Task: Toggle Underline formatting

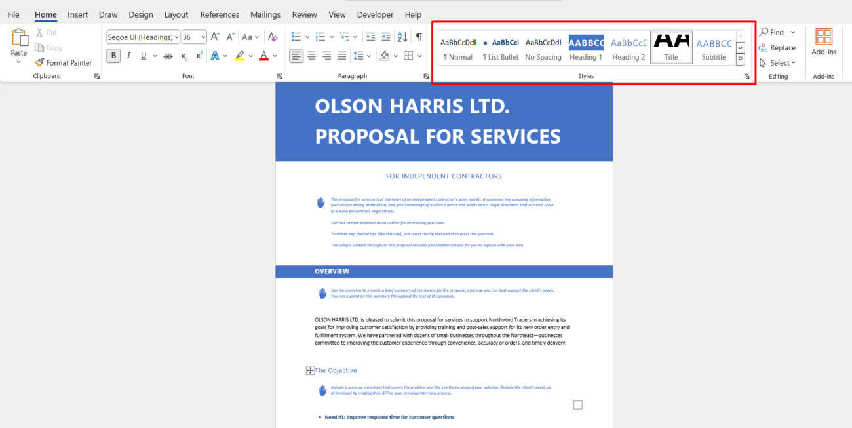Action: [x=144, y=56]
